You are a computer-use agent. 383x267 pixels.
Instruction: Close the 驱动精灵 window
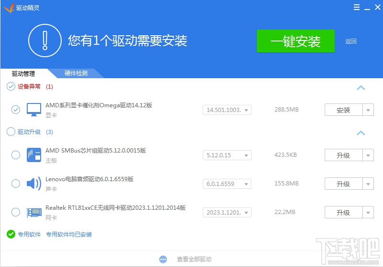(378, 7)
